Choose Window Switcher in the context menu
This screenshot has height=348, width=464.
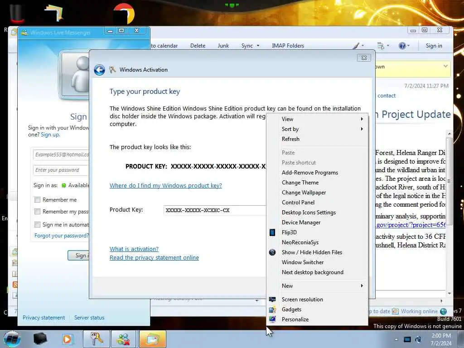tap(302, 262)
